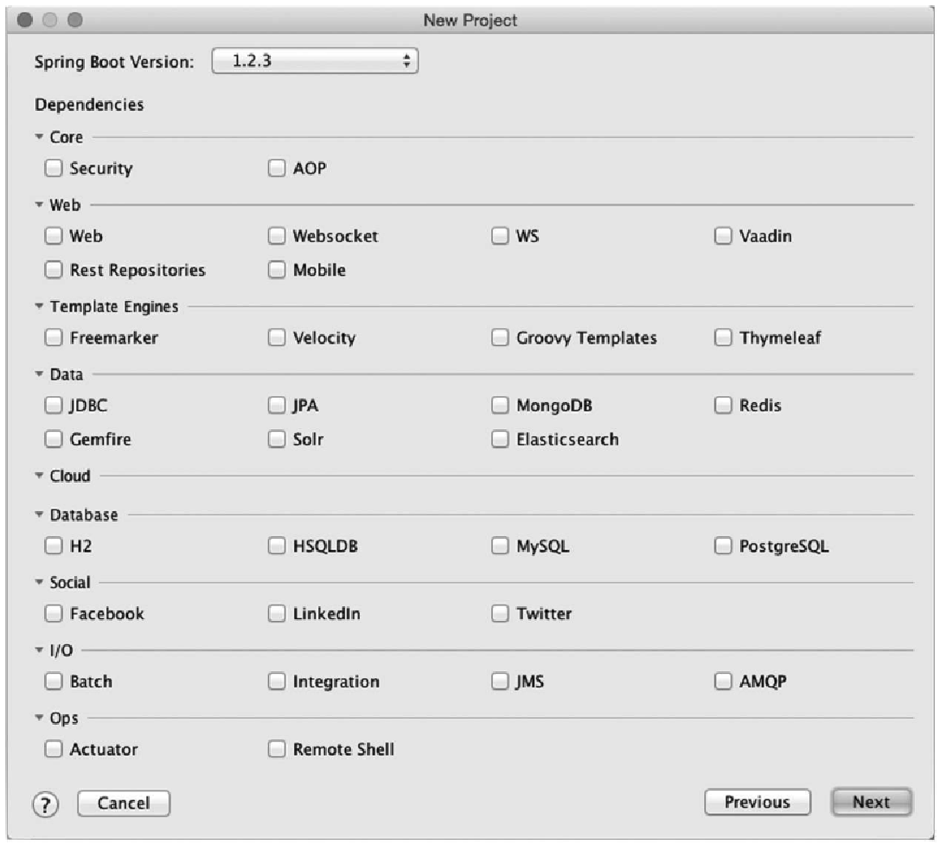Proceed by clicking Next
Viewport: 940px width, 845px height.
pos(872,802)
